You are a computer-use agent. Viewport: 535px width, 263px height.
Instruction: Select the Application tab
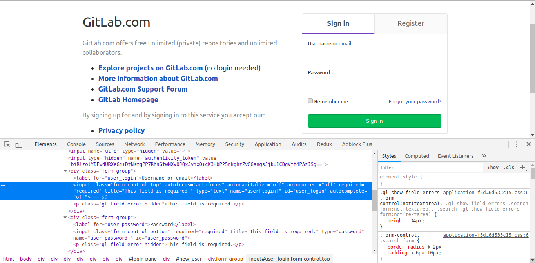pyautogui.click(x=268, y=144)
